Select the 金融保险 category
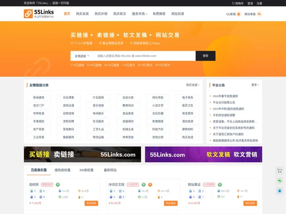The height and width of the screenshot is (214, 286). click(128, 121)
